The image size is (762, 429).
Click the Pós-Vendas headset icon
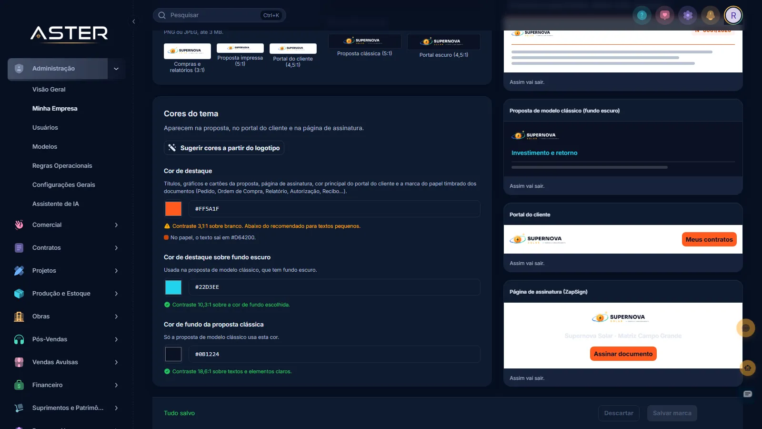pos(19,339)
